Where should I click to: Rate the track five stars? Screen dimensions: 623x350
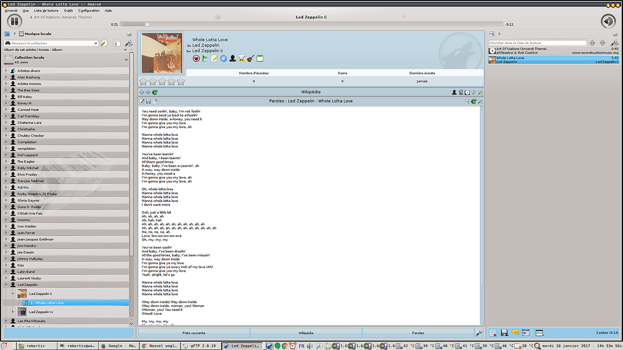pos(181,81)
